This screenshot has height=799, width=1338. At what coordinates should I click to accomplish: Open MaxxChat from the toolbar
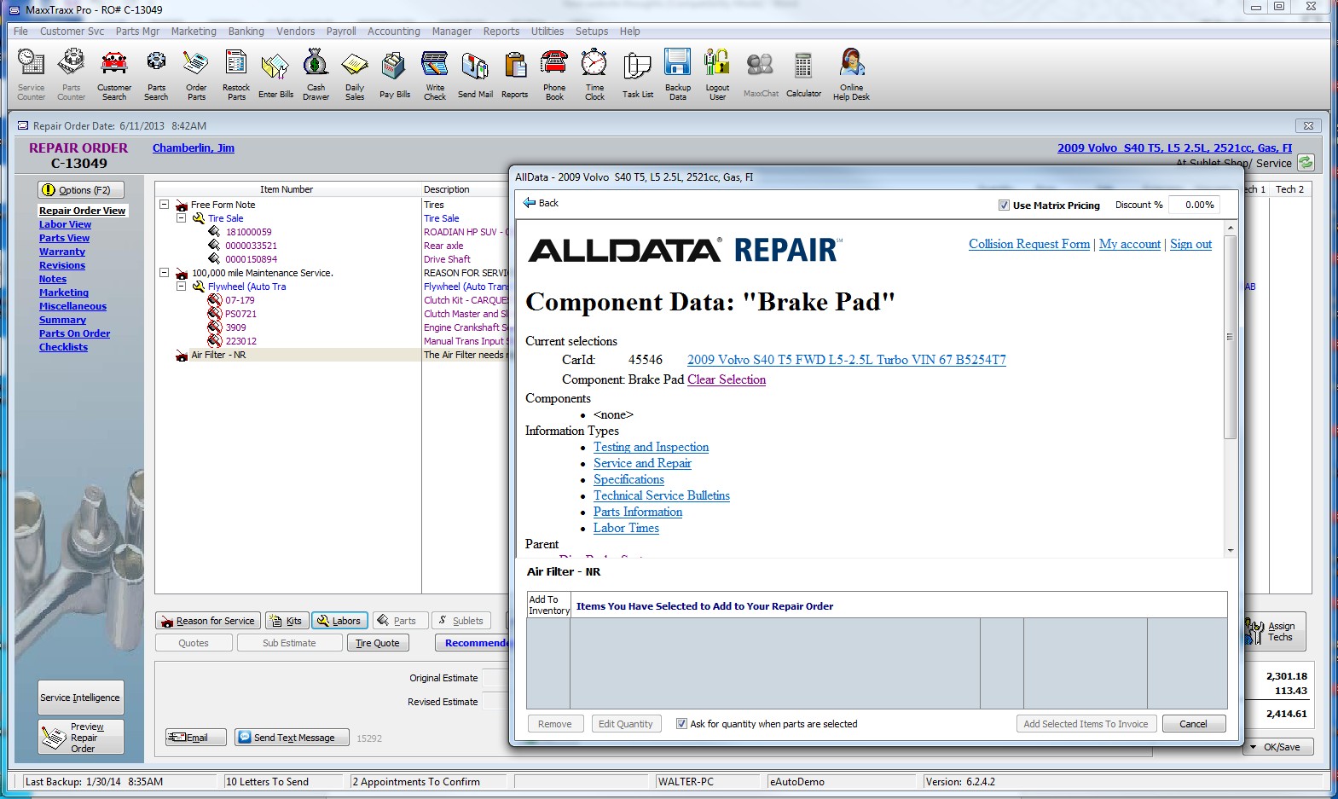[x=761, y=75]
